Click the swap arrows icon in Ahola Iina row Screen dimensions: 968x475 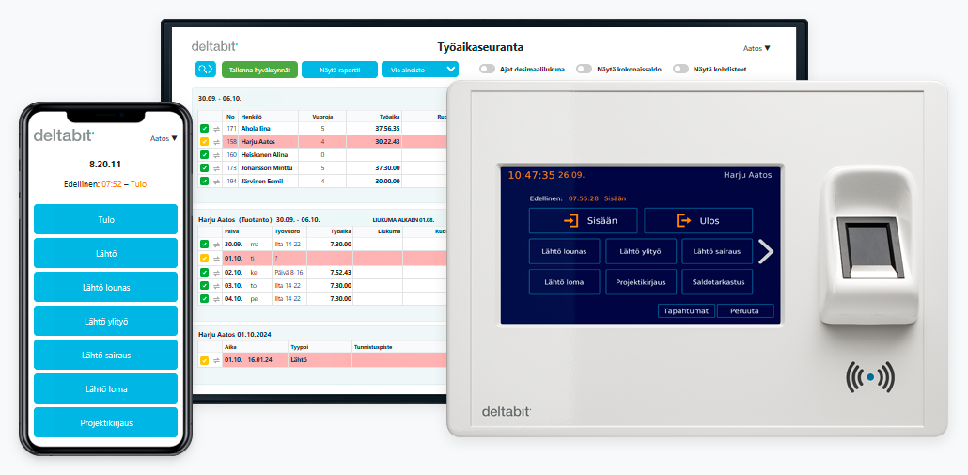pyautogui.click(x=217, y=129)
